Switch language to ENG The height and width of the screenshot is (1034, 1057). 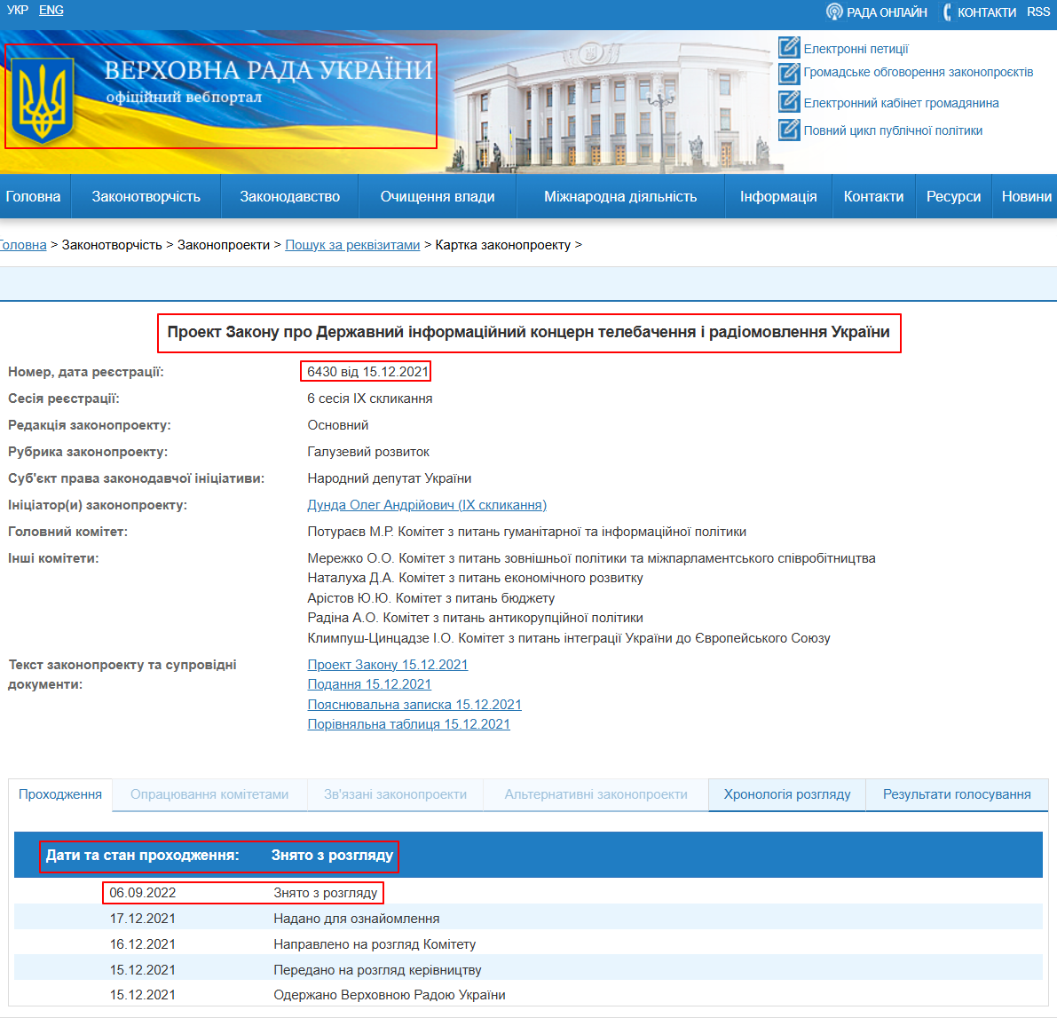[x=51, y=10]
